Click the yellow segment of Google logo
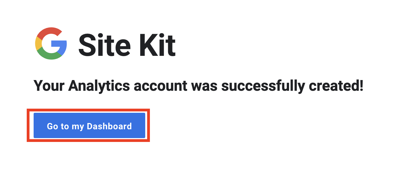This screenshot has height=181, width=399. click(x=39, y=43)
